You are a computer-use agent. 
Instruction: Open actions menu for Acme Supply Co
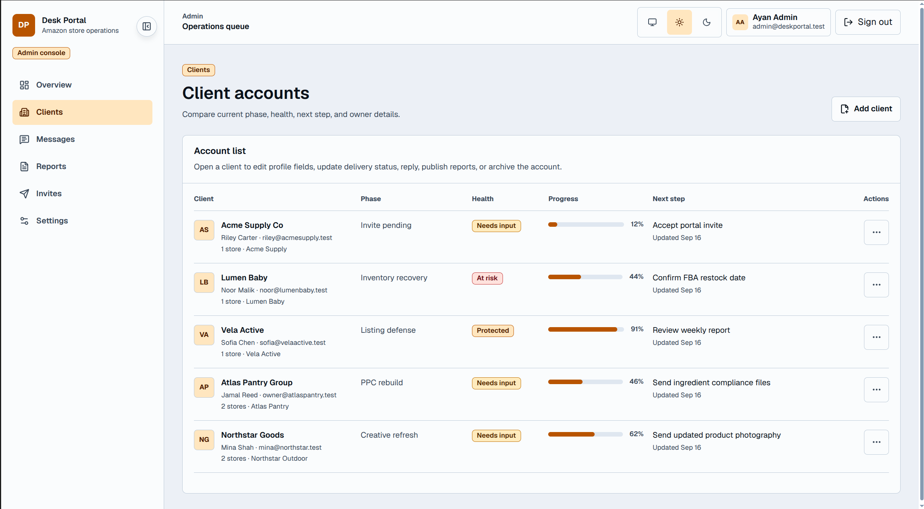(876, 232)
